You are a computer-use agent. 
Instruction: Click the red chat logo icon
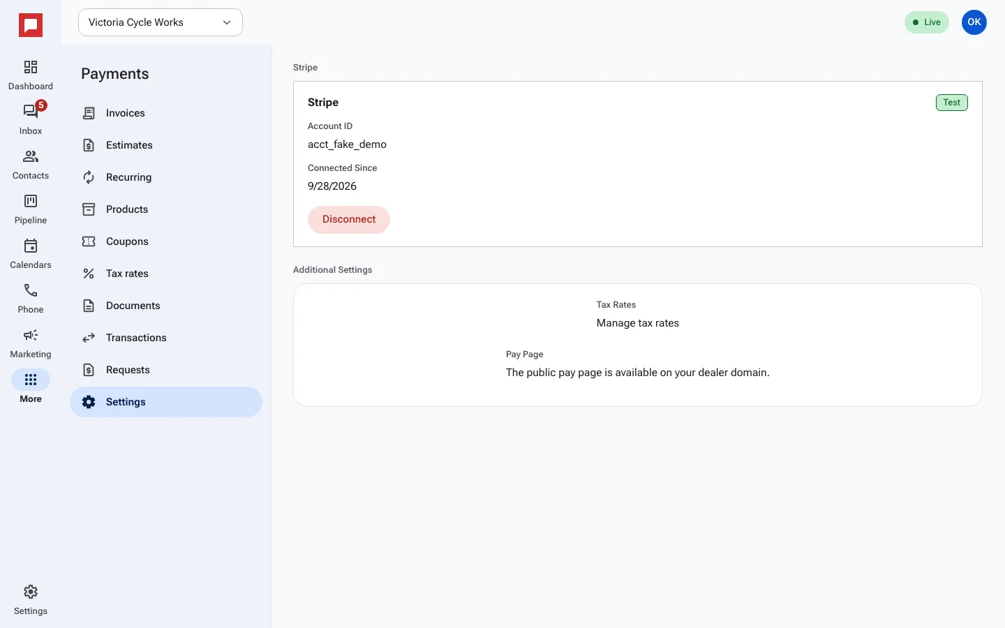coord(31,25)
